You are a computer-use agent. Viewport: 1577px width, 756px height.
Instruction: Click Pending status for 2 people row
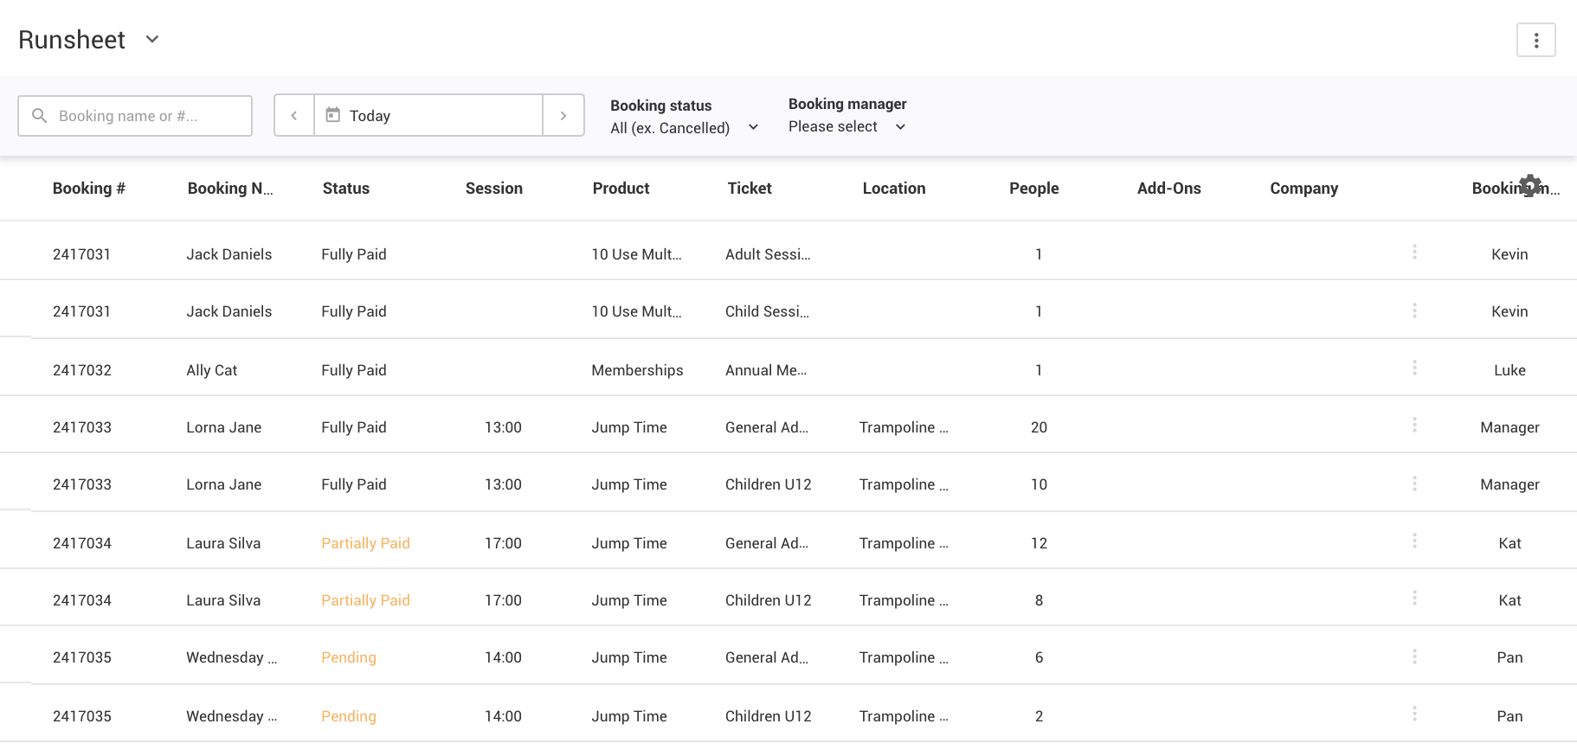(x=349, y=716)
